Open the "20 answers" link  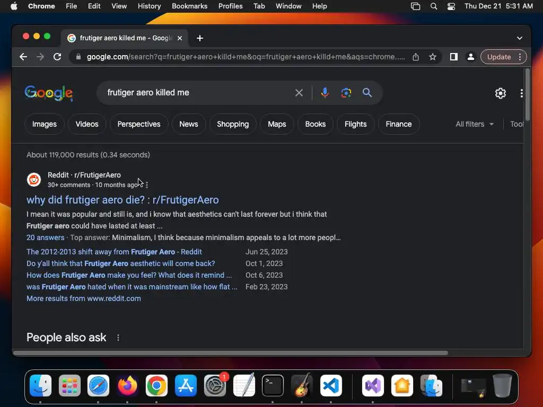(46, 237)
